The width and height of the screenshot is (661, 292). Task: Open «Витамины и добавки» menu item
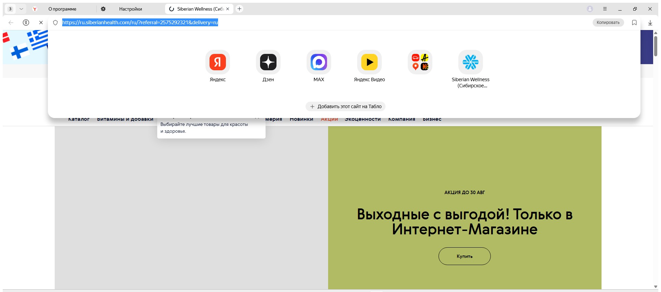(x=125, y=119)
